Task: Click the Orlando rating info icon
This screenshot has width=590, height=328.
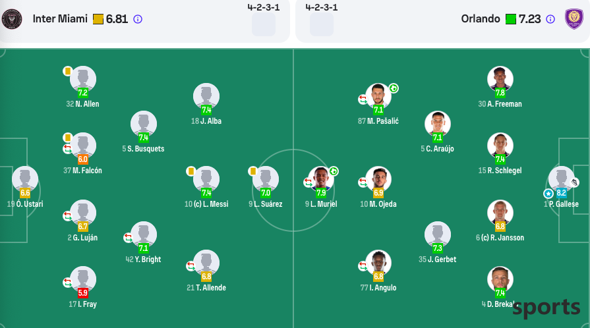Action: click(550, 19)
